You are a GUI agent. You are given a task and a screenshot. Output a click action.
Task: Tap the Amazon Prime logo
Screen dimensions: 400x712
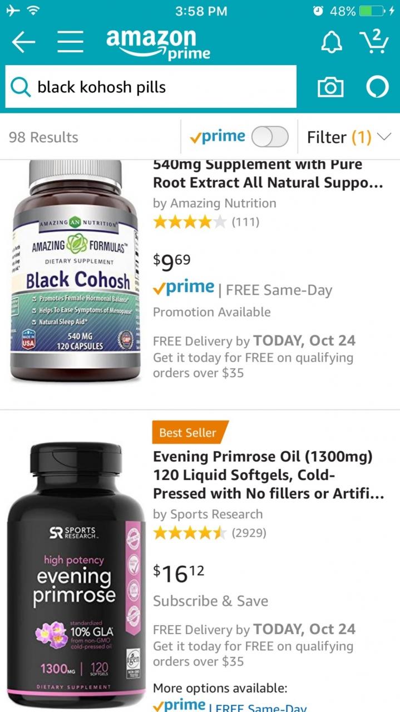159,43
